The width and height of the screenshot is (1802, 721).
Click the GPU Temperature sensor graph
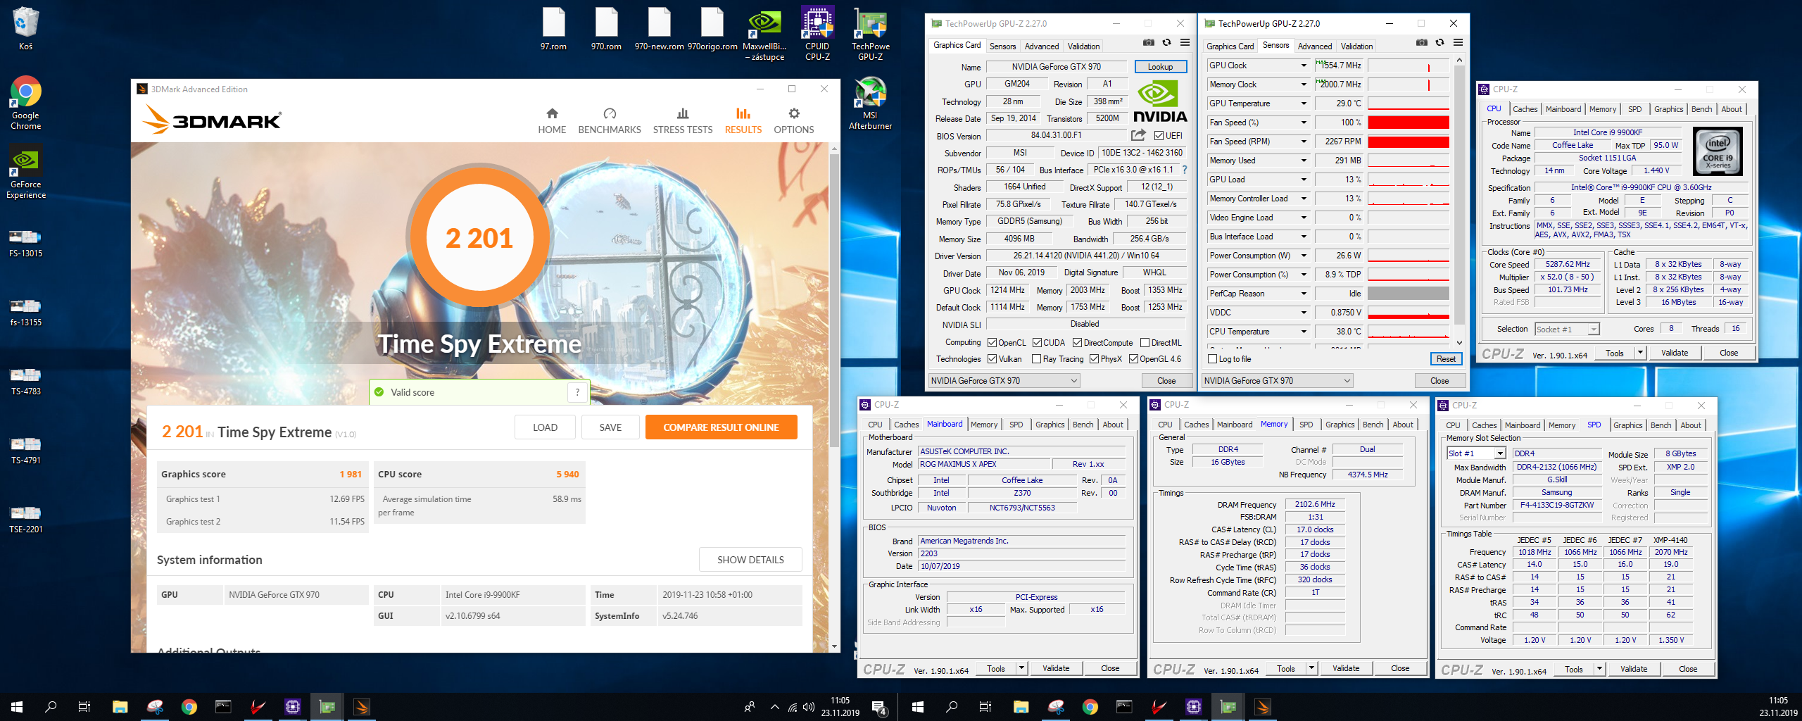coord(1408,104)
